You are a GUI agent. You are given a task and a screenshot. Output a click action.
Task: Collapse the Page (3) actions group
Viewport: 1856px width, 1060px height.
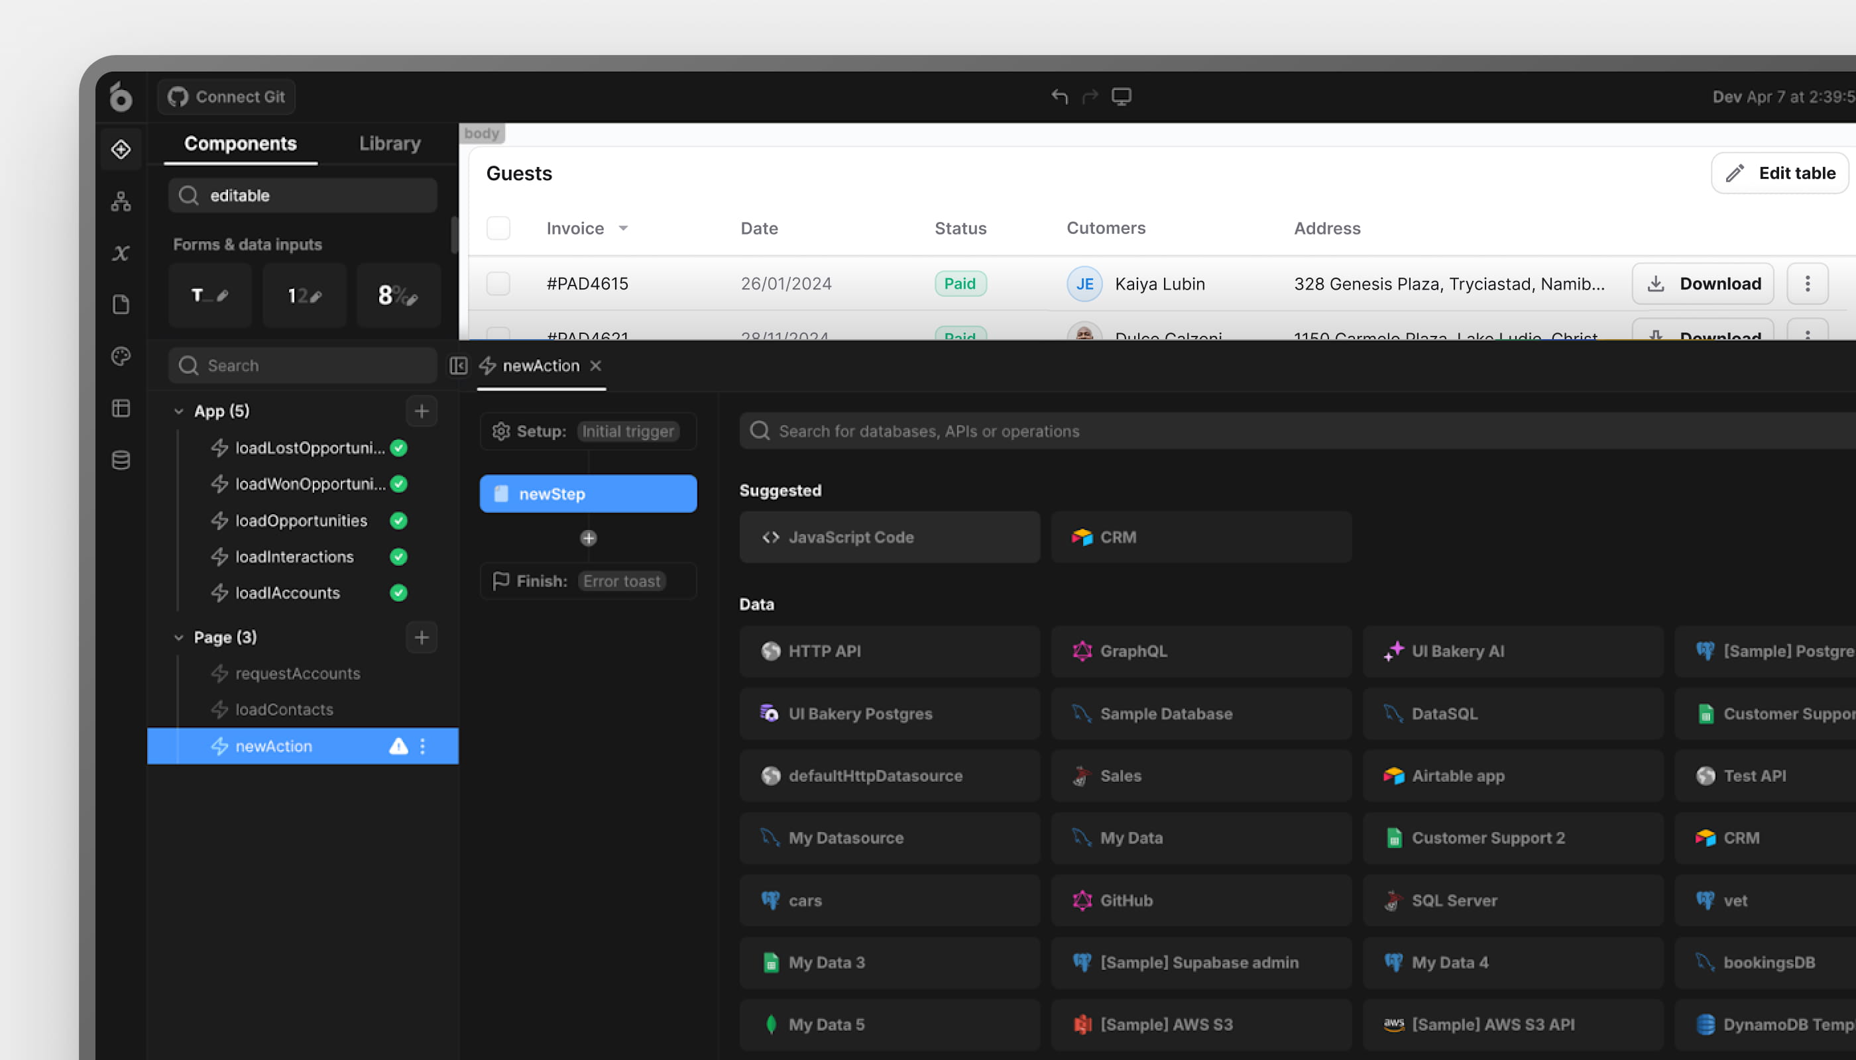(178, 638)
